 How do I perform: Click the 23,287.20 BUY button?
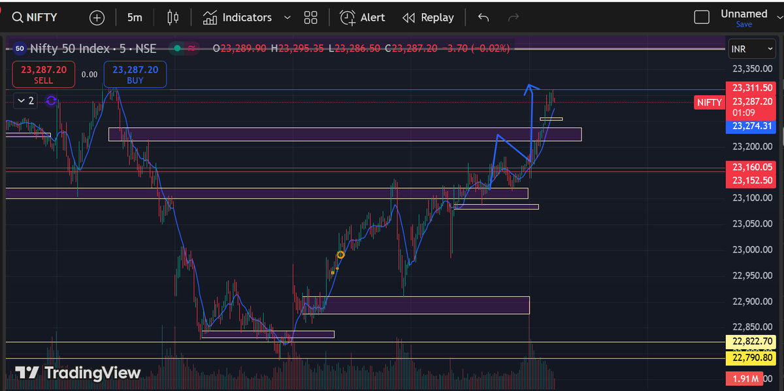pos(135,74)
